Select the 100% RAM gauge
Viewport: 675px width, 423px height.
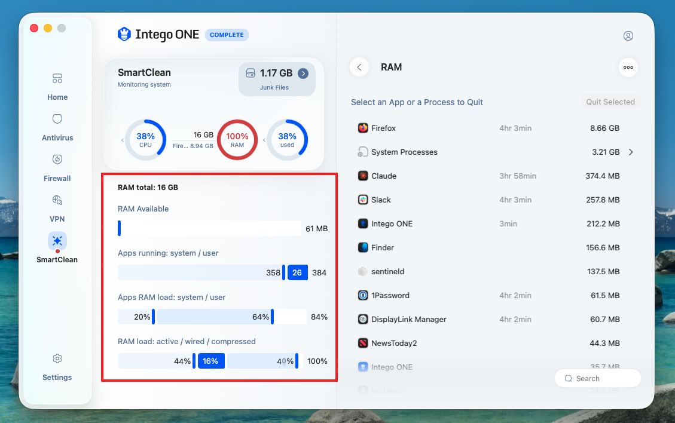pos(237,140)
